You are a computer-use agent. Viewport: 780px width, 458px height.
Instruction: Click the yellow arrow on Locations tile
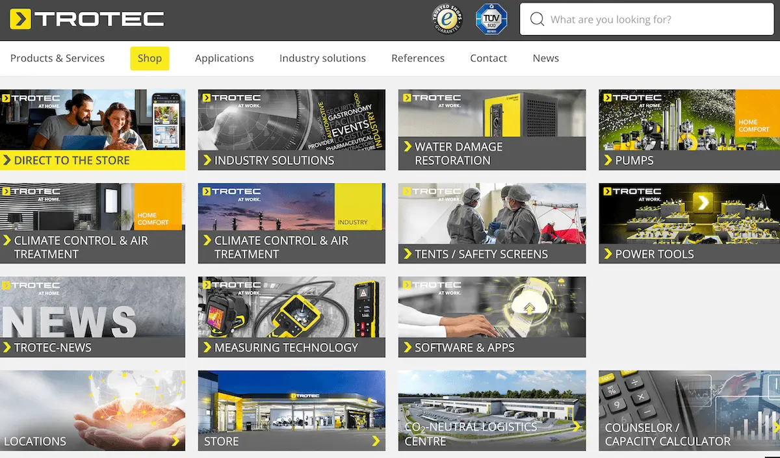(175, 441)
